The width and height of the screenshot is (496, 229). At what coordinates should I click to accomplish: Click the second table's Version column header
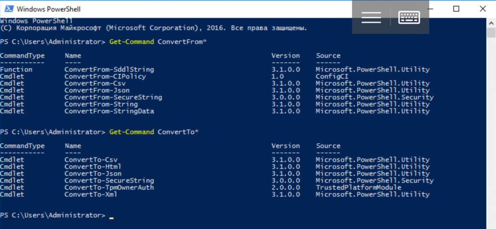(285, 146)
